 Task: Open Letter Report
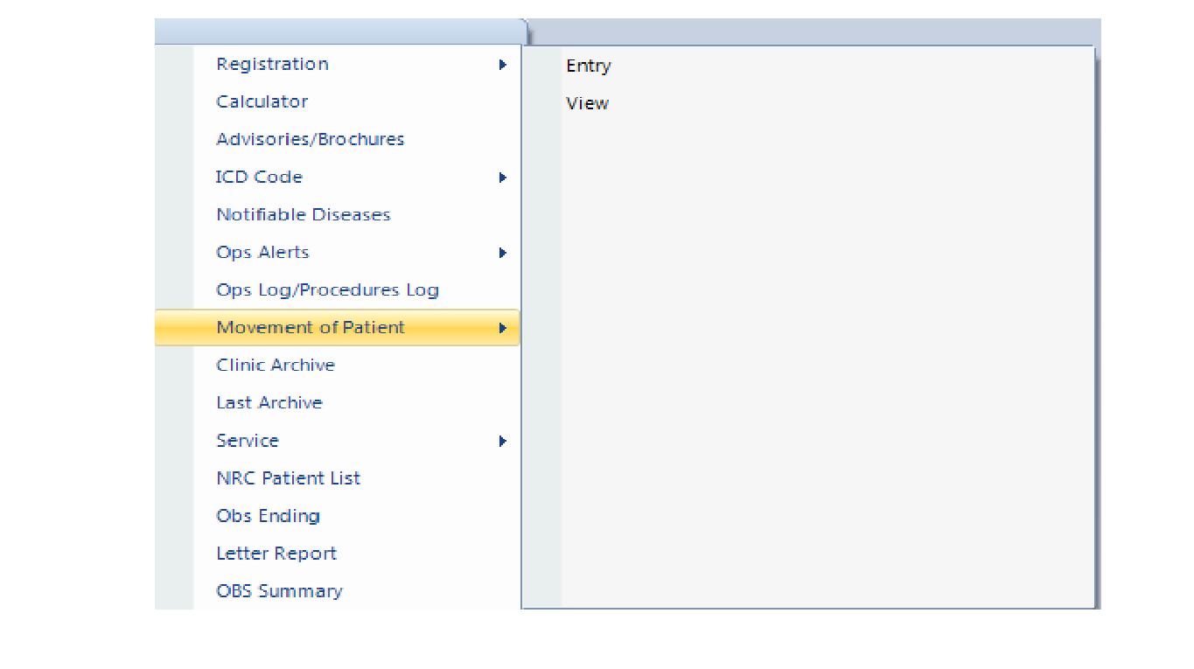click(x=276, y=554)
